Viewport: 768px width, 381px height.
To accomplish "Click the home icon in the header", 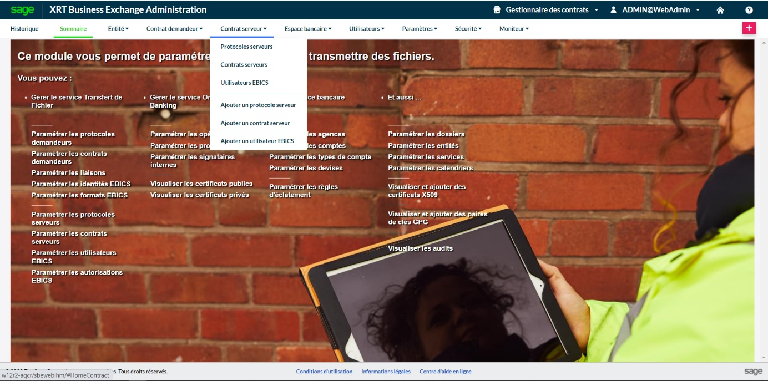I will [720, 10].
